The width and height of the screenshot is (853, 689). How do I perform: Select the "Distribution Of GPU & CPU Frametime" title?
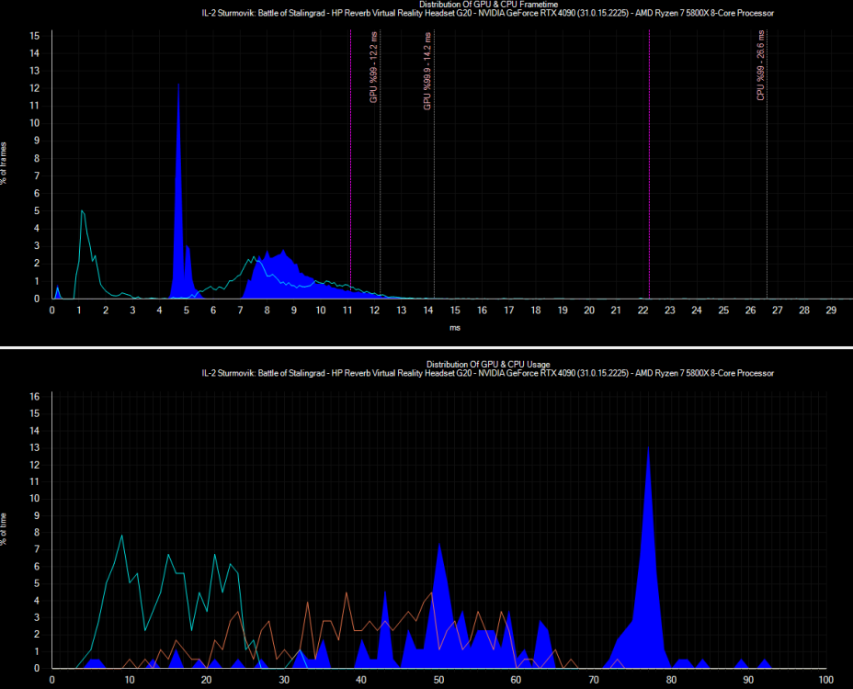tap(426, 5)
